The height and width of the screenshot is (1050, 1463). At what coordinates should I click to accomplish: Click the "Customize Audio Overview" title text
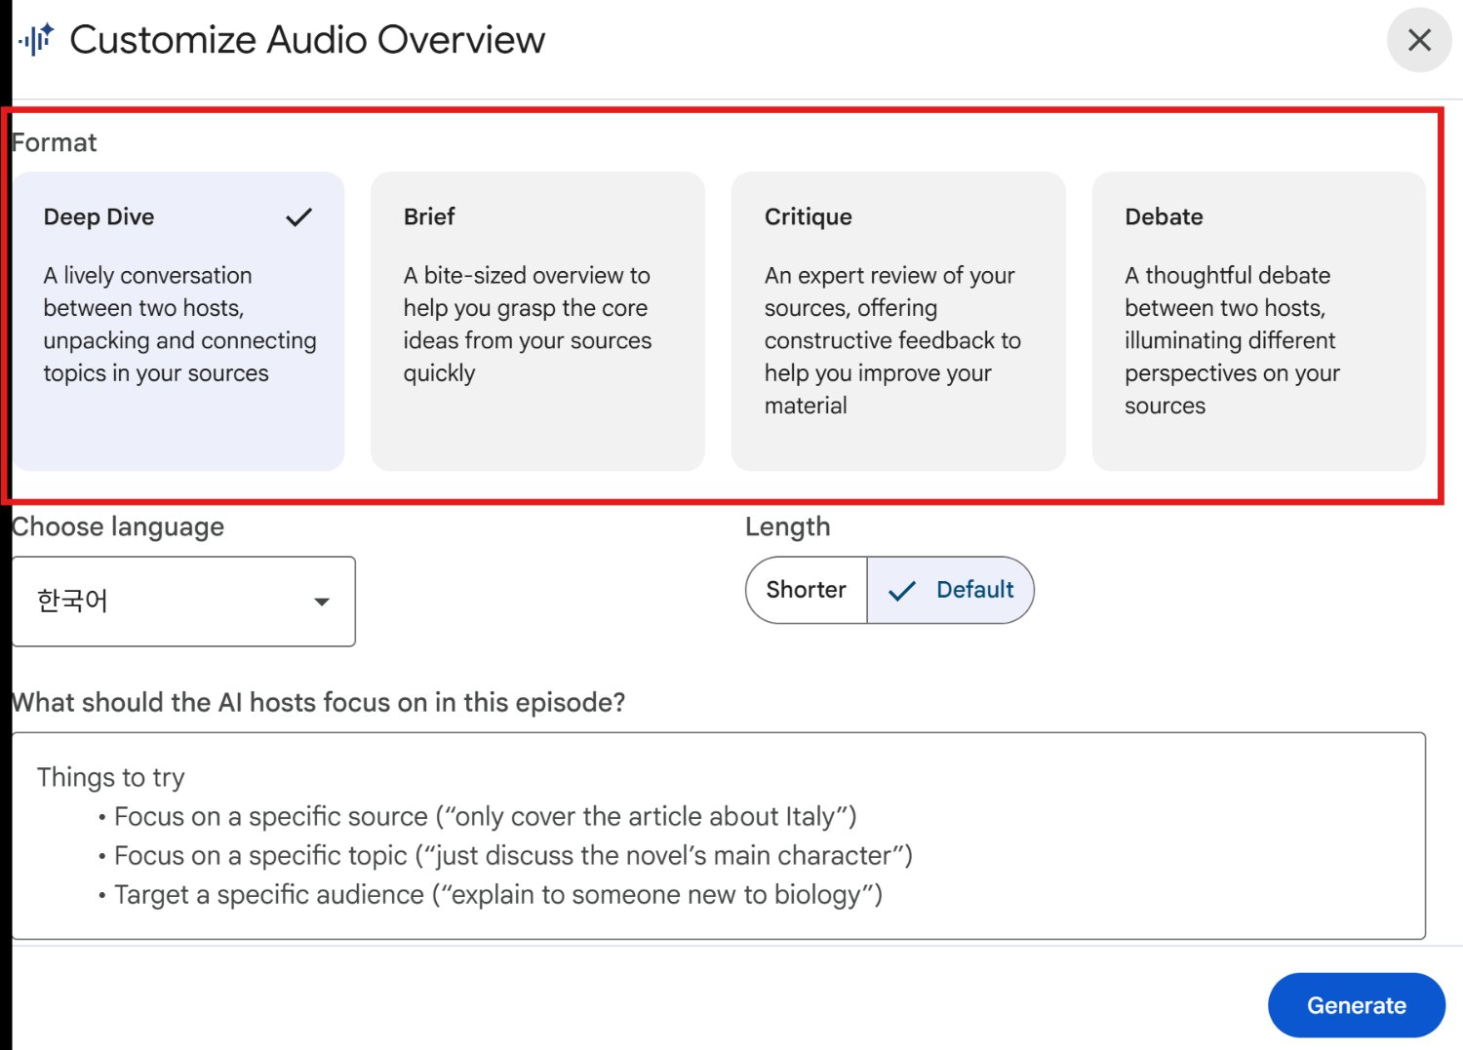[x=307, y=40]
